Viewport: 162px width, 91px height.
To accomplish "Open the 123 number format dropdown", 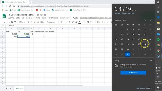I will coord(42,22).
